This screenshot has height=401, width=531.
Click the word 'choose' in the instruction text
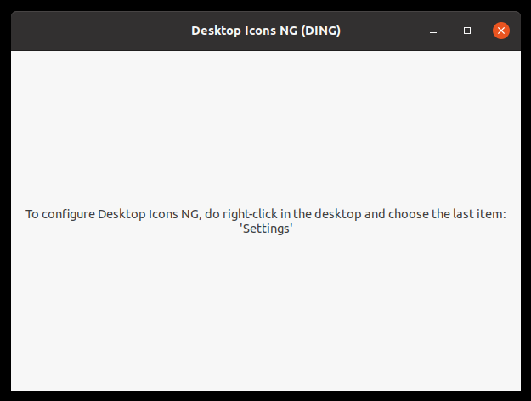(x=408, y=214)
